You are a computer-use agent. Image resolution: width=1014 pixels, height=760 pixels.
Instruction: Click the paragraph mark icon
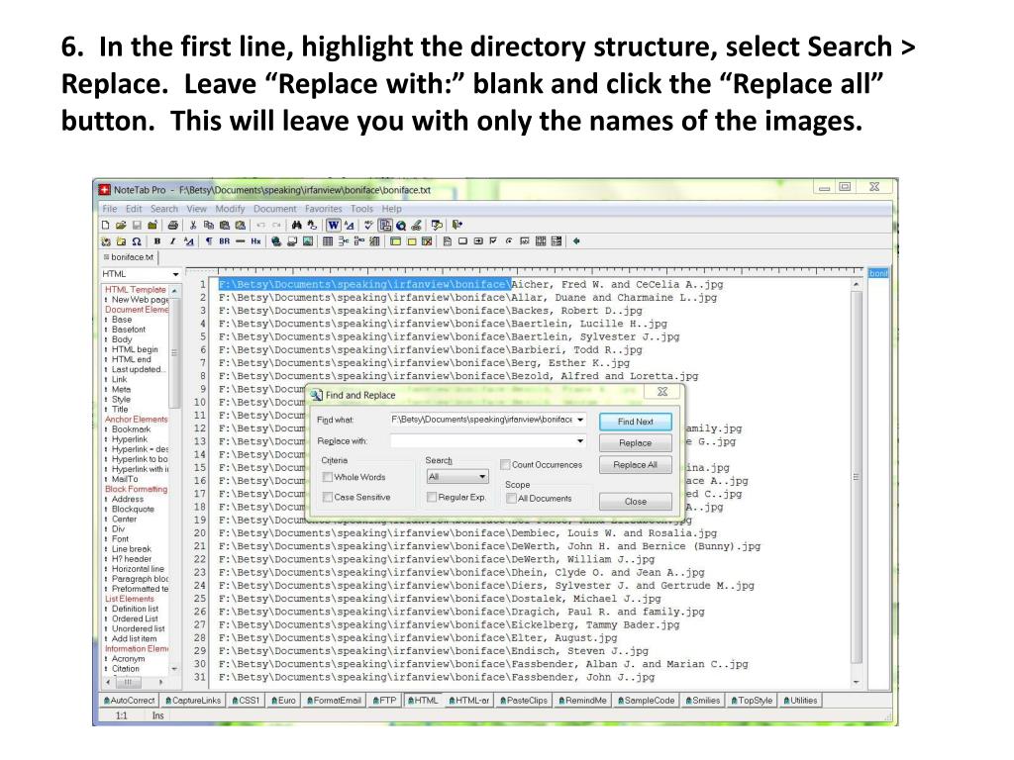click(209, 241)
